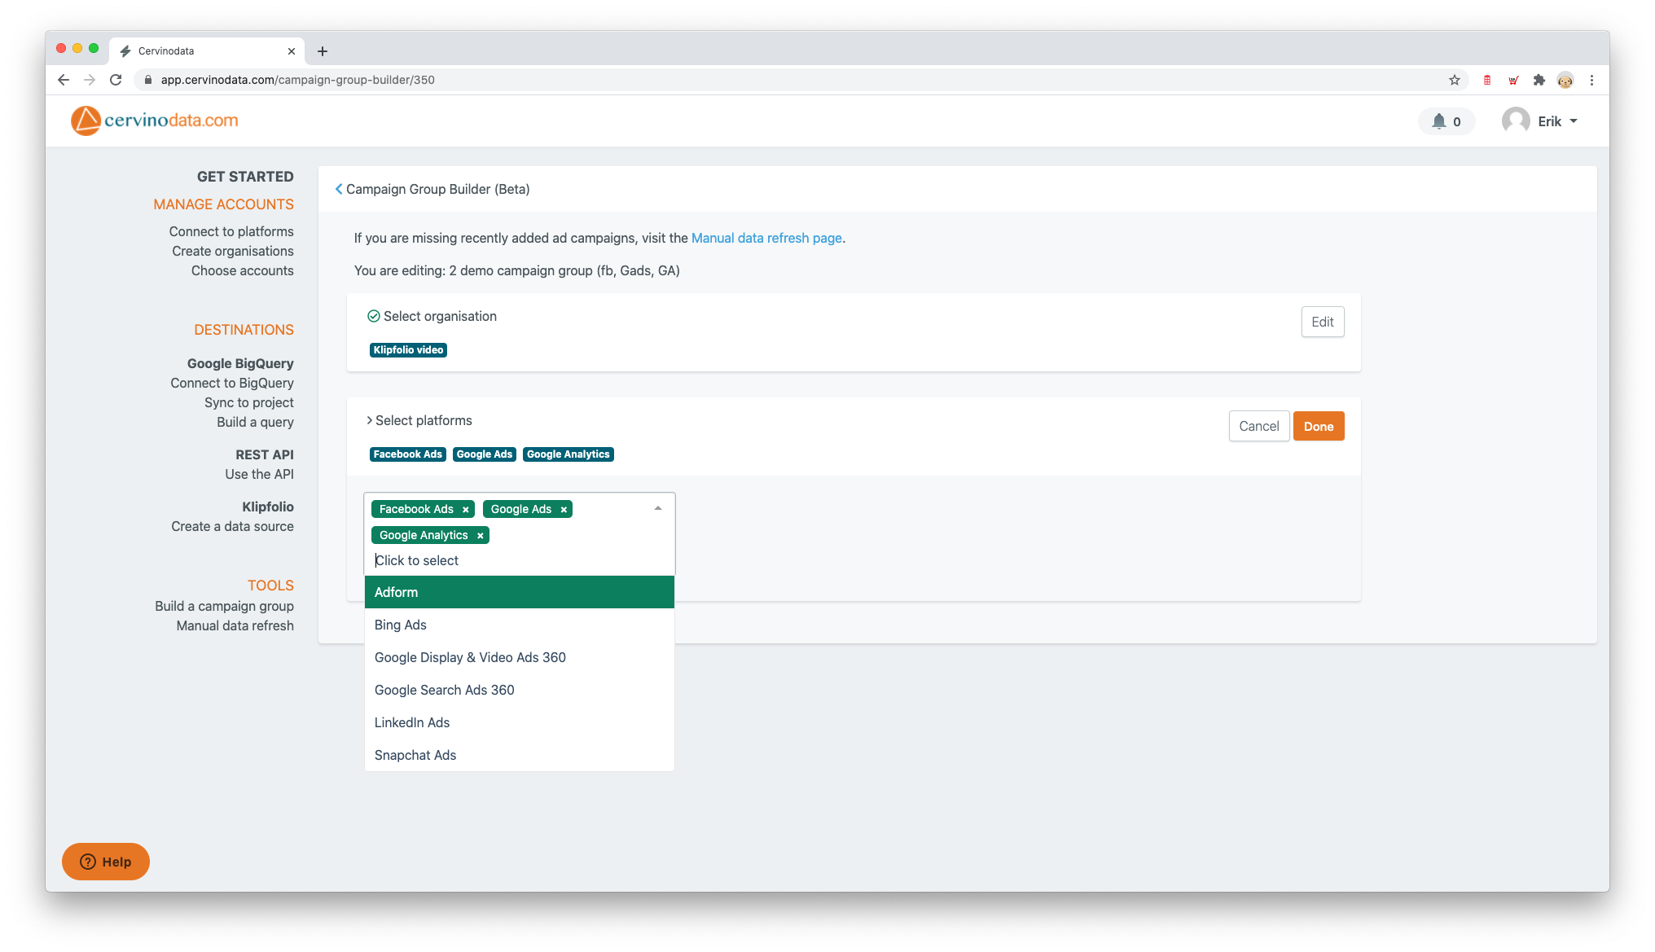This screenshot has height=952, width=1655.
Task: Click the cervinodata.com logo
Action: click(155, 120)
